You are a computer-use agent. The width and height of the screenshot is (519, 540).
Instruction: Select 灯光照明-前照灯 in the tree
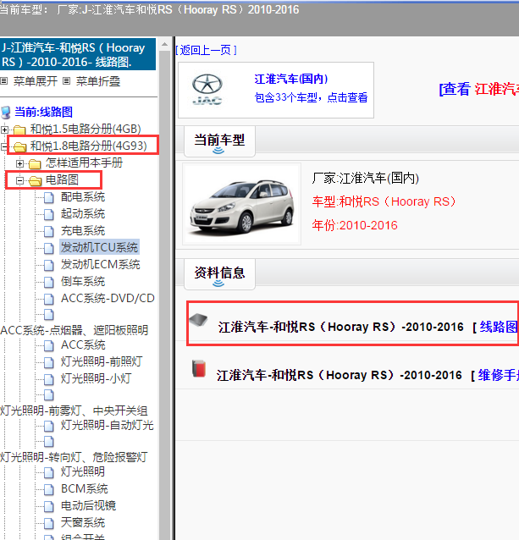[102, 361]
